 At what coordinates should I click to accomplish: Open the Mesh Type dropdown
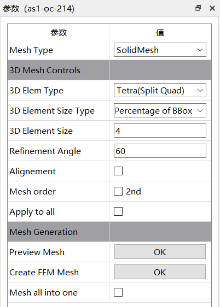160,50
